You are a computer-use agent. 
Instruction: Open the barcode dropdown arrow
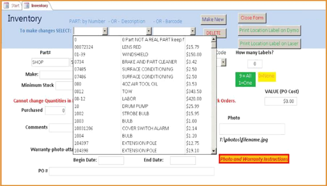193,31
